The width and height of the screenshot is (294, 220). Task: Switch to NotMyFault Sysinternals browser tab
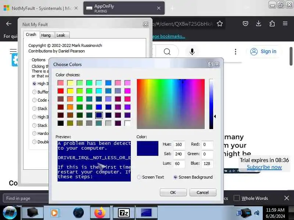(x=41, y=8)
